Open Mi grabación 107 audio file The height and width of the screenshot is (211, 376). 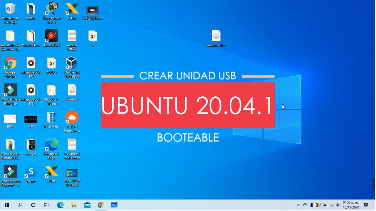click(x=31, y=68)
